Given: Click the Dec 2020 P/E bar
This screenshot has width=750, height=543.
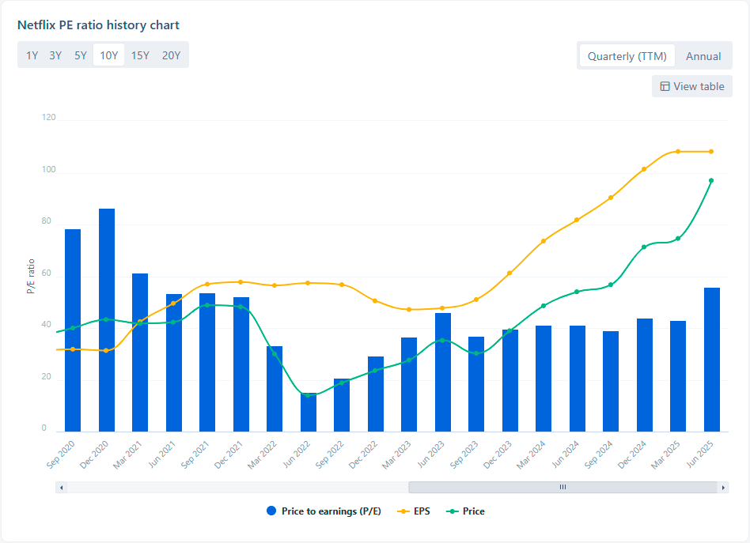Looking at the screenshot, I should point(107,320).
